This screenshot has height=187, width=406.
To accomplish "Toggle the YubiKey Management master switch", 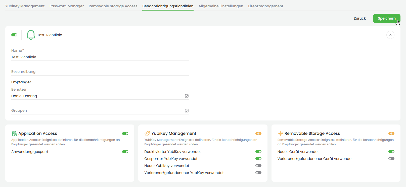I will (x=258, y=134).
